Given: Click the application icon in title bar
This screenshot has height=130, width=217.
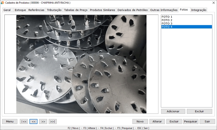Looking at the screenshot, I should [2, 2].
